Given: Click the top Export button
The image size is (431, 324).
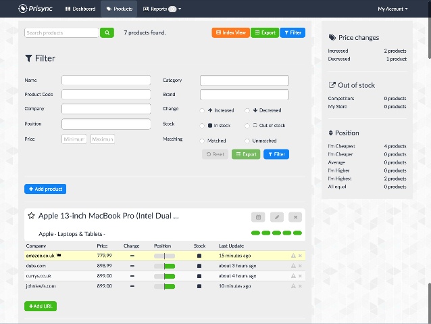Looking at the screenshot, I should [x=265, y=32].
